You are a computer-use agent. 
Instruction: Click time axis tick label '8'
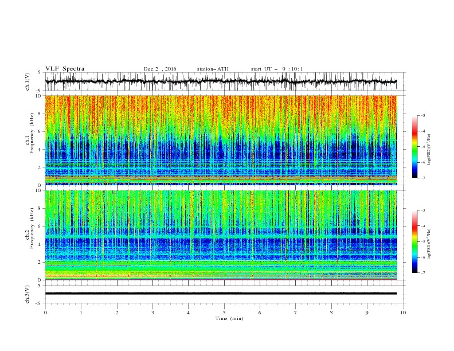tap(331, 313)
